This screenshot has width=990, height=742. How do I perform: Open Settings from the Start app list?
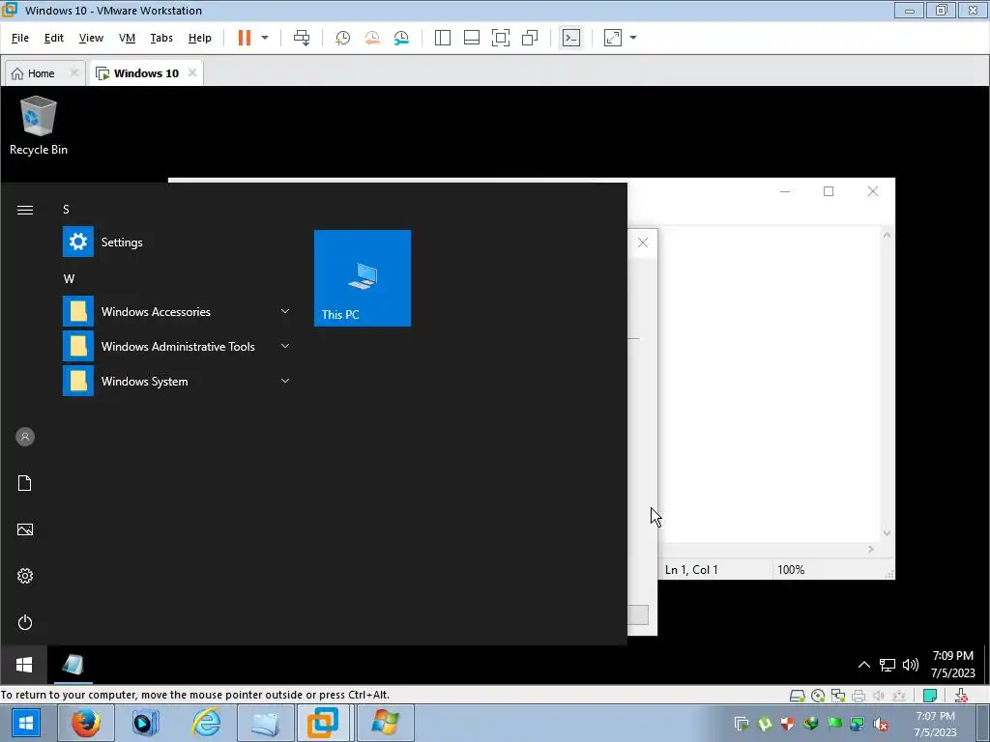[177, 243]
